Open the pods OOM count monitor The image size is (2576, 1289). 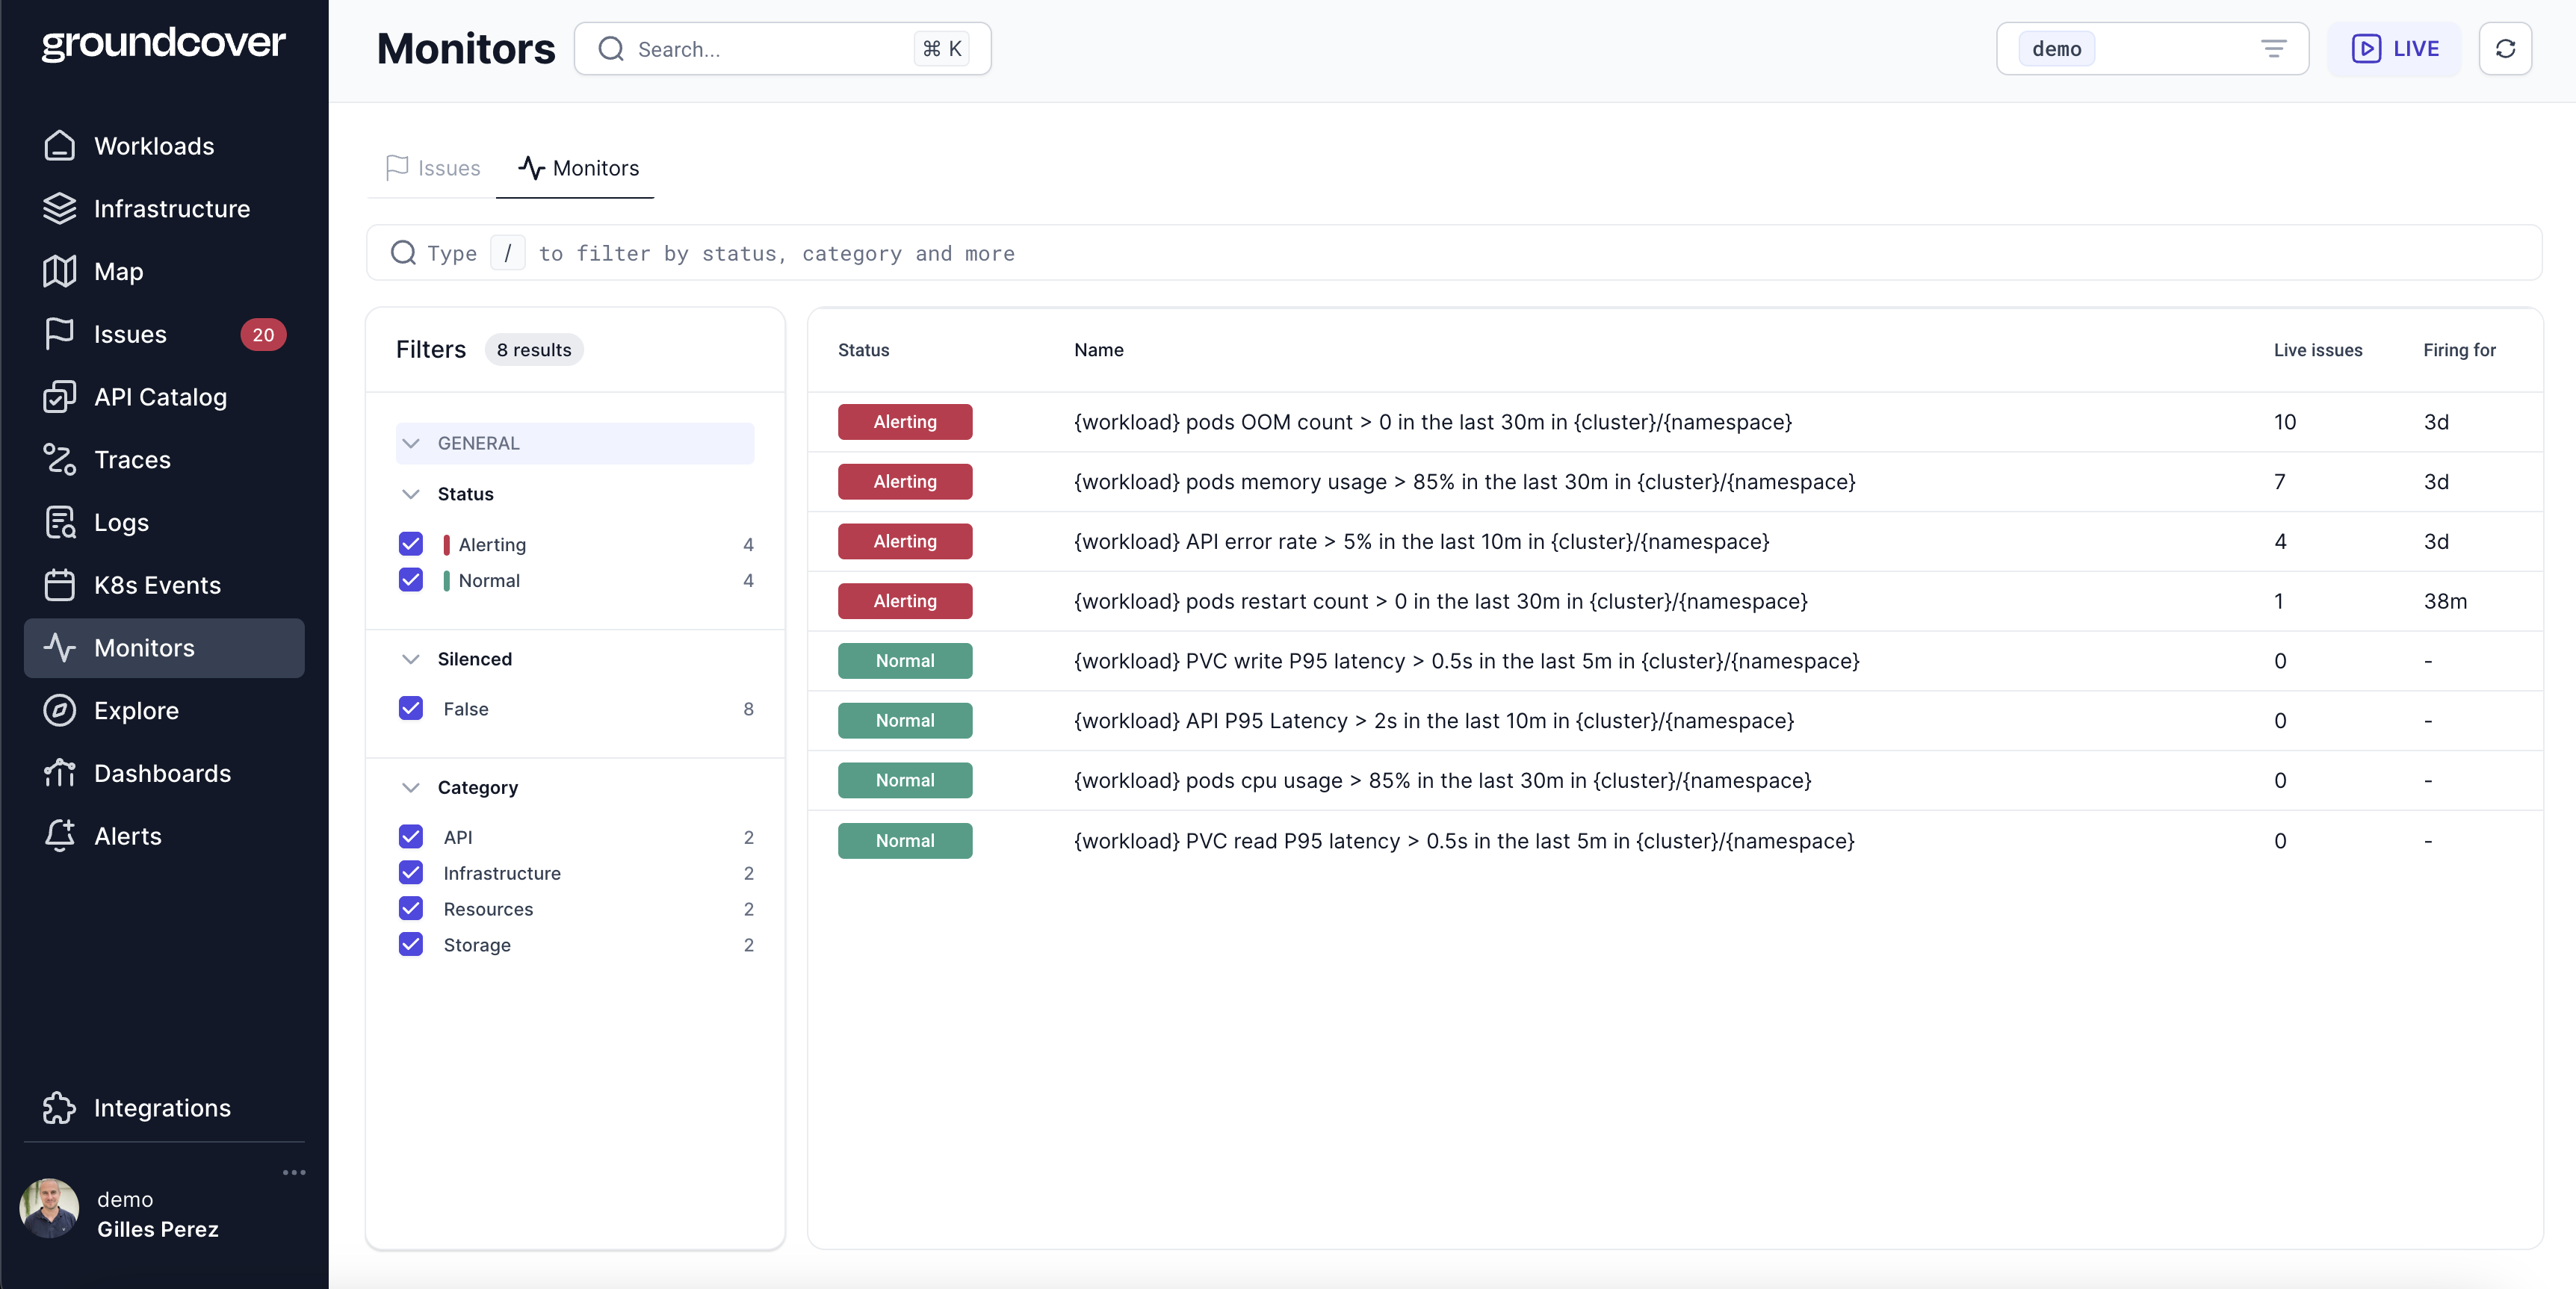1432,422
